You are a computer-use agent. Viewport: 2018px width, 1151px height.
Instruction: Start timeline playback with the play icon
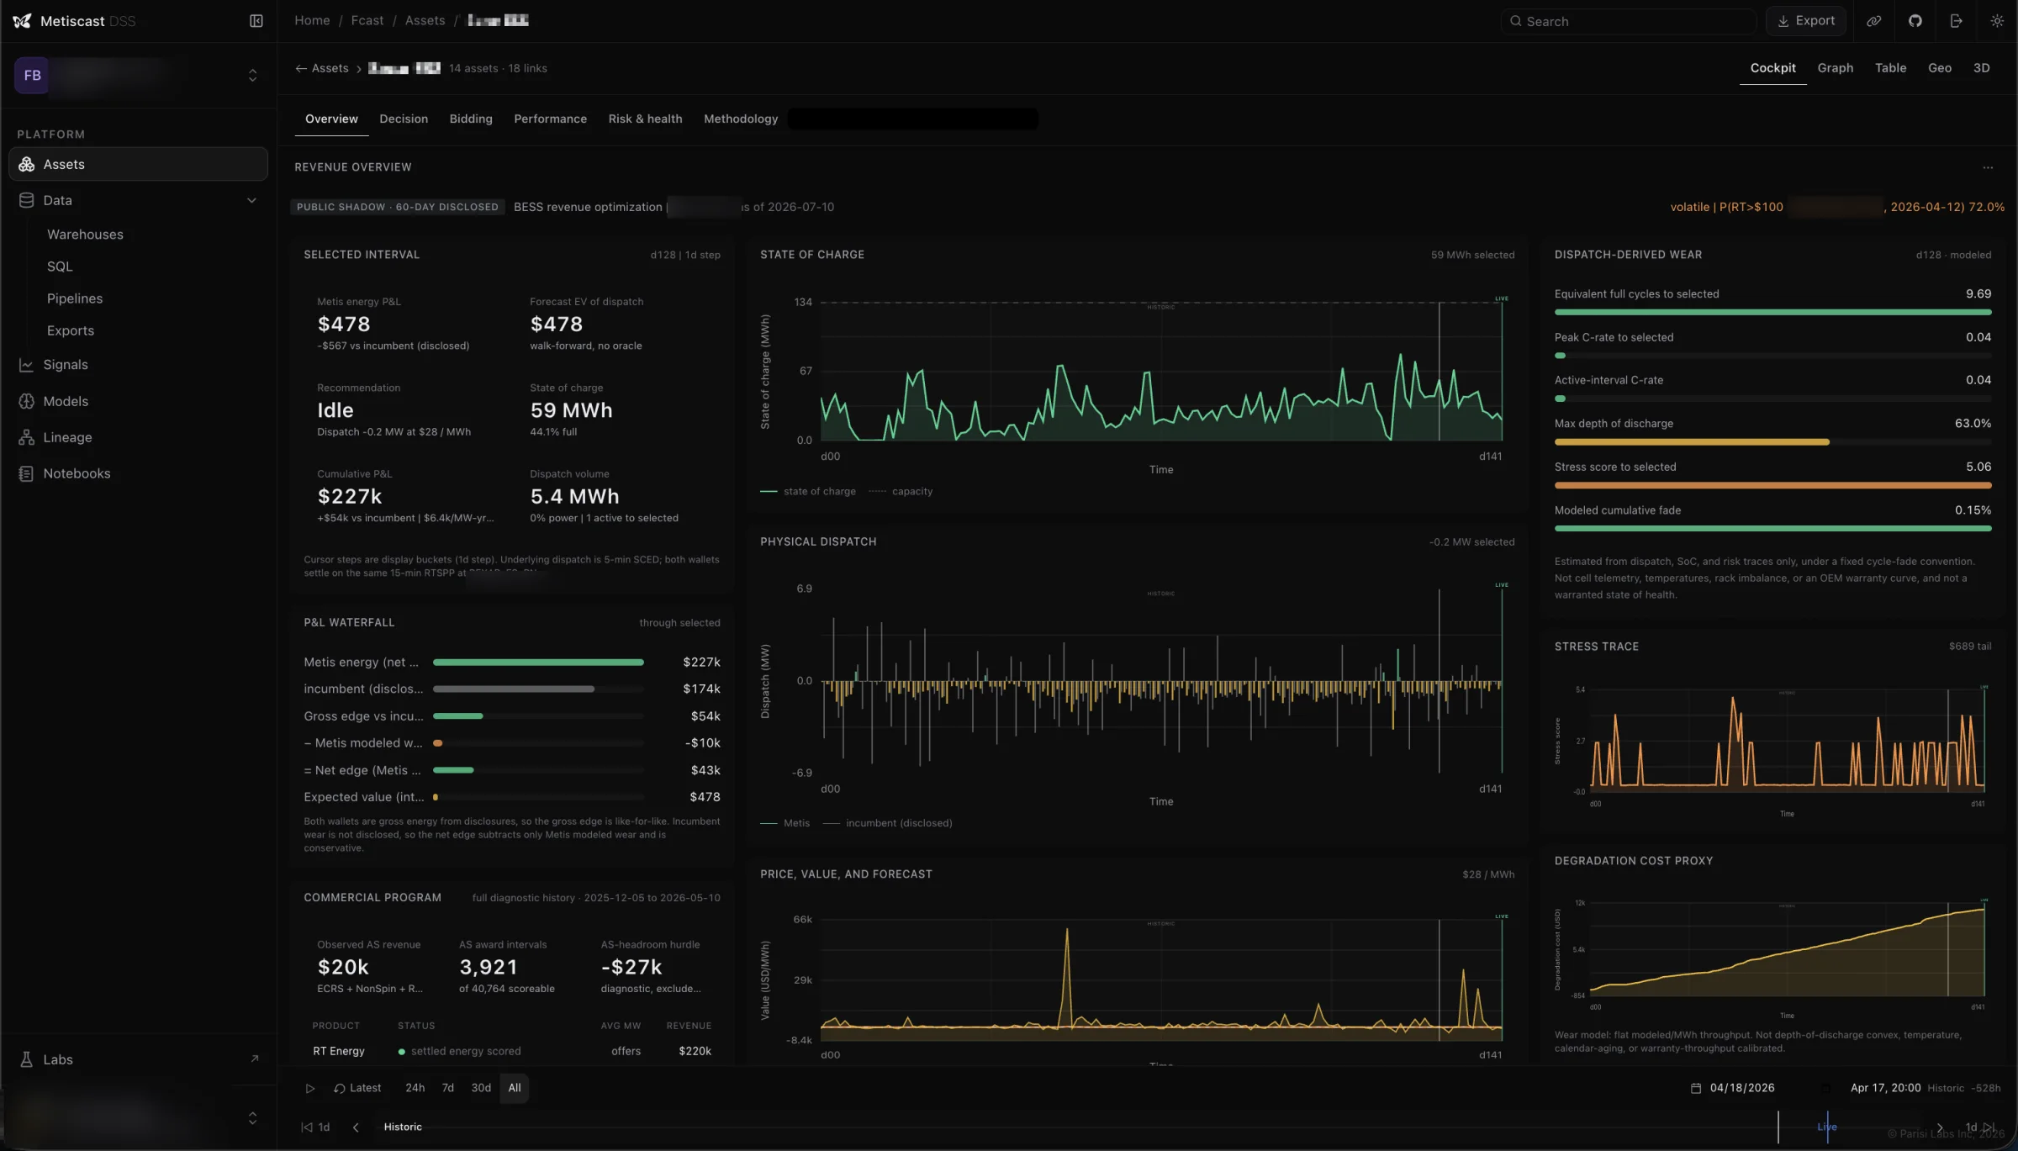[309, 1088]
